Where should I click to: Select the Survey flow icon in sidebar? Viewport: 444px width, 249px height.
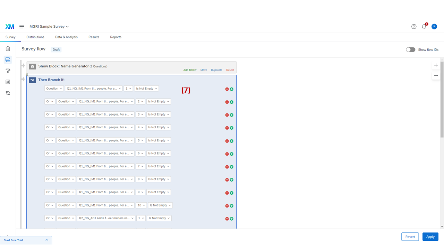(x=8, y=59)
